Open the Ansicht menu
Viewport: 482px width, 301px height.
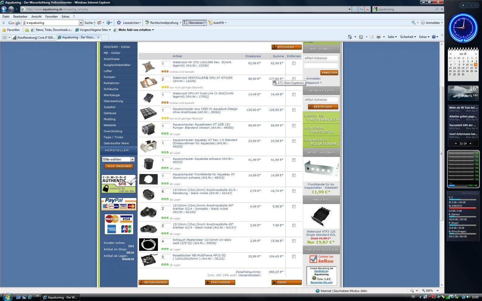pyautogui.click(x=36, y=16)
